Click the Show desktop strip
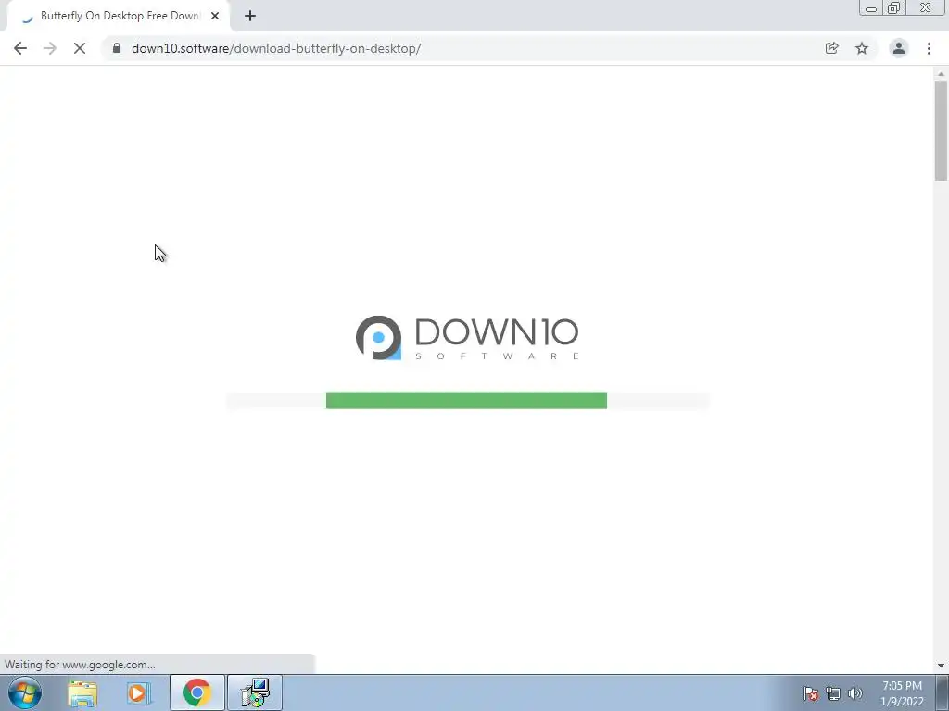This screenshot has width=949, height=711. [x=943, y=692]
